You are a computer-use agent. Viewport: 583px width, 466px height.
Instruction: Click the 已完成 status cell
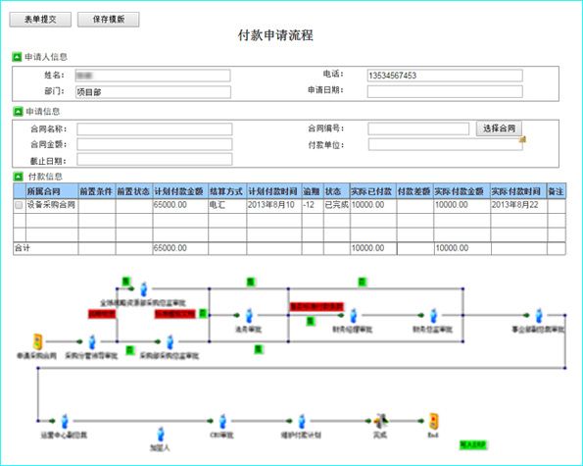click(x=336, y=205)
